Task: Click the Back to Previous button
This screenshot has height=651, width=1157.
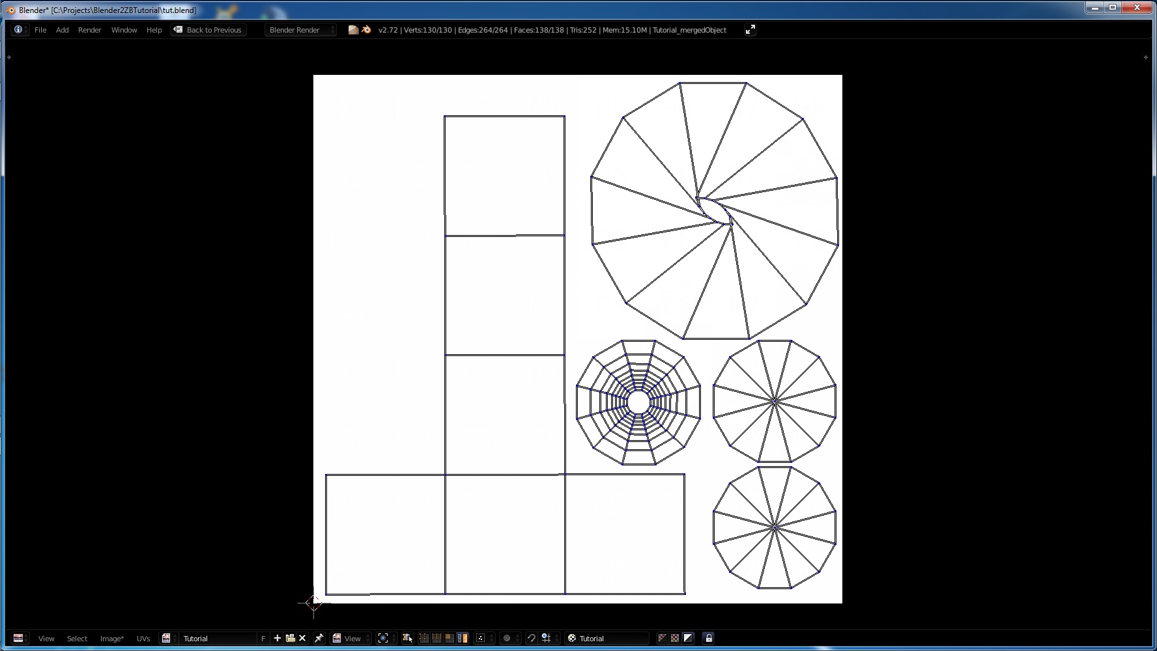Action: (208, 30)
